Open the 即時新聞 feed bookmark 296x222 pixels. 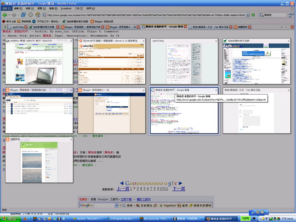24,21
